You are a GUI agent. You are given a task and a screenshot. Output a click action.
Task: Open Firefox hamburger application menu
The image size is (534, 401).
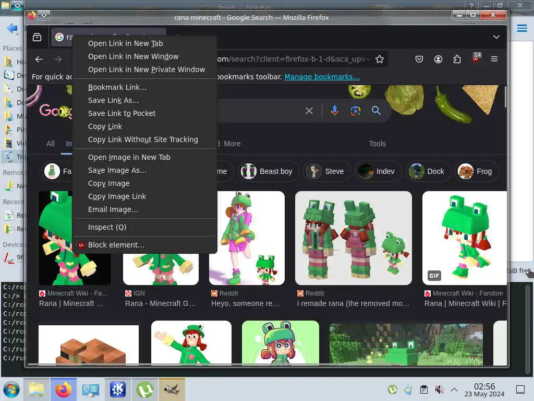coord(494,60)
